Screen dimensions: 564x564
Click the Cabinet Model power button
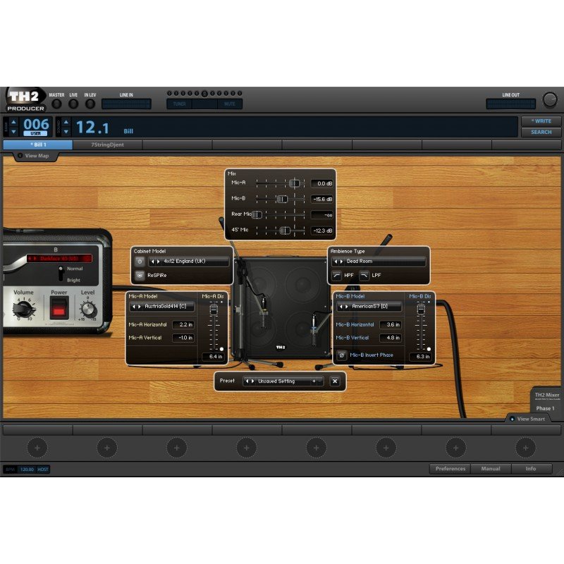140,262
